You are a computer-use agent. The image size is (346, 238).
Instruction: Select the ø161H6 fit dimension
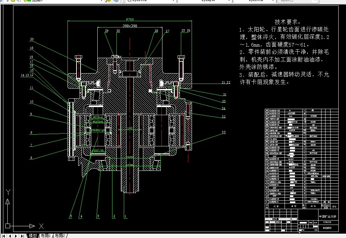(x=98, y=122)
